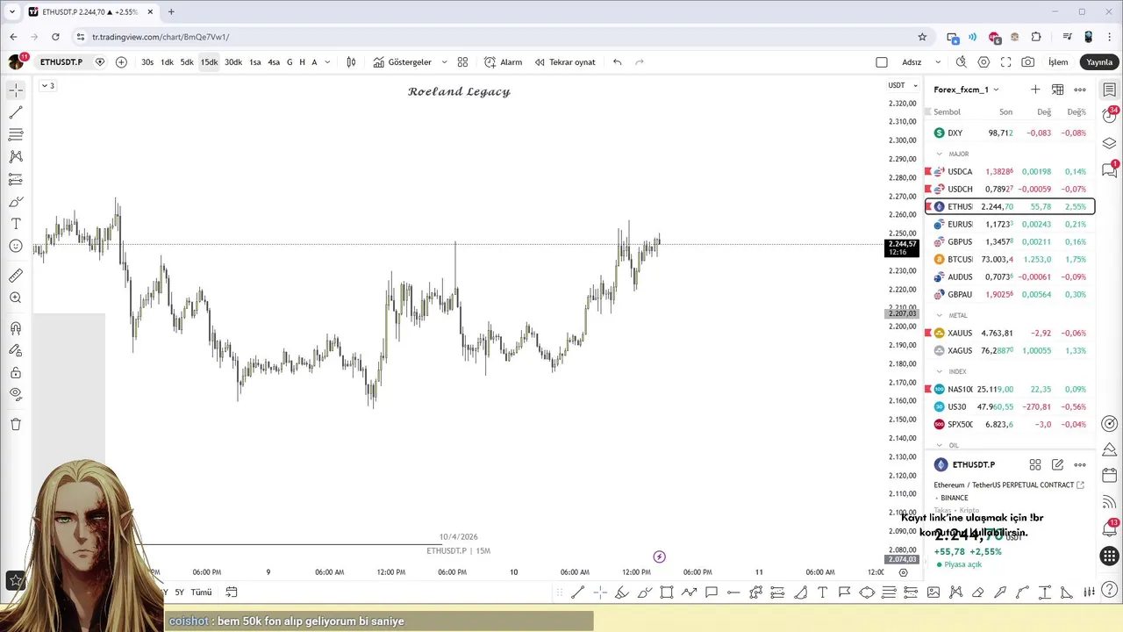Image resolution: width=1123 pixels, height=632 pixels.
Task: Toggle hide all drawings eye icon
Action: (x=16, y=394)
